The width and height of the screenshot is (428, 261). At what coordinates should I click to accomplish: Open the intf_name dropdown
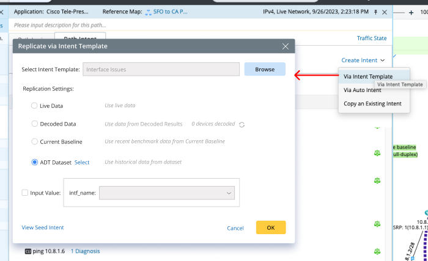pos(167,193)
